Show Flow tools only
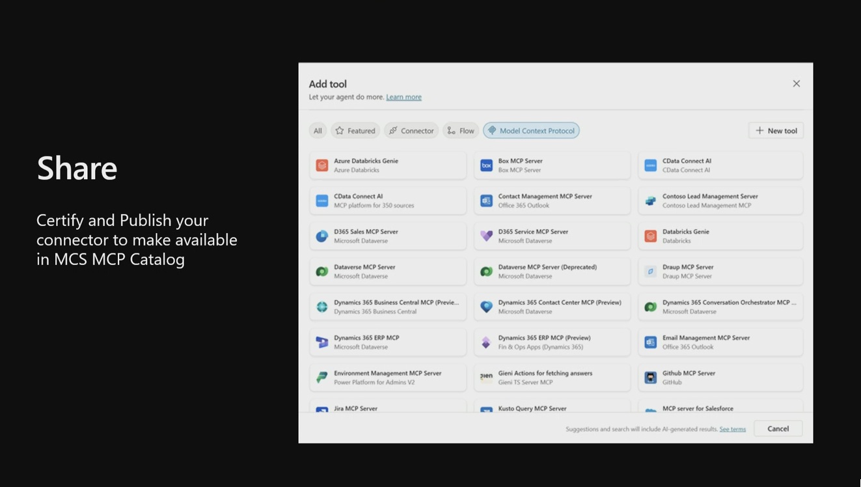 pos(461,131)
